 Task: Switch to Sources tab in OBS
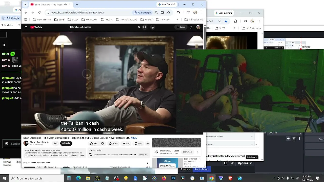[185, 169]
